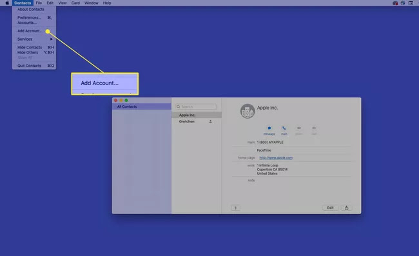Viewport: 419px width, 256px height.
Task: Click the magnifying glass in the search field
Action: 178,106
